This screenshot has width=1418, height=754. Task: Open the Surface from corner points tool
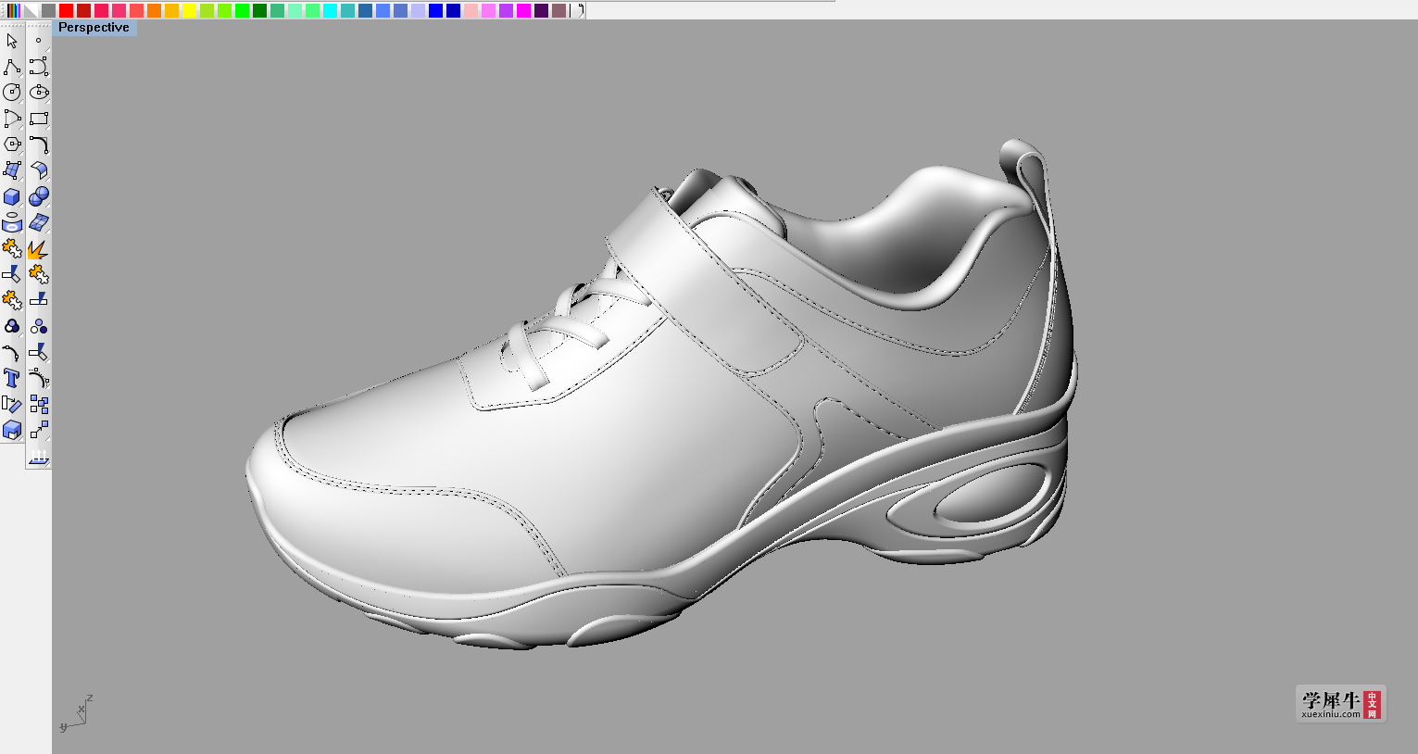12,170
